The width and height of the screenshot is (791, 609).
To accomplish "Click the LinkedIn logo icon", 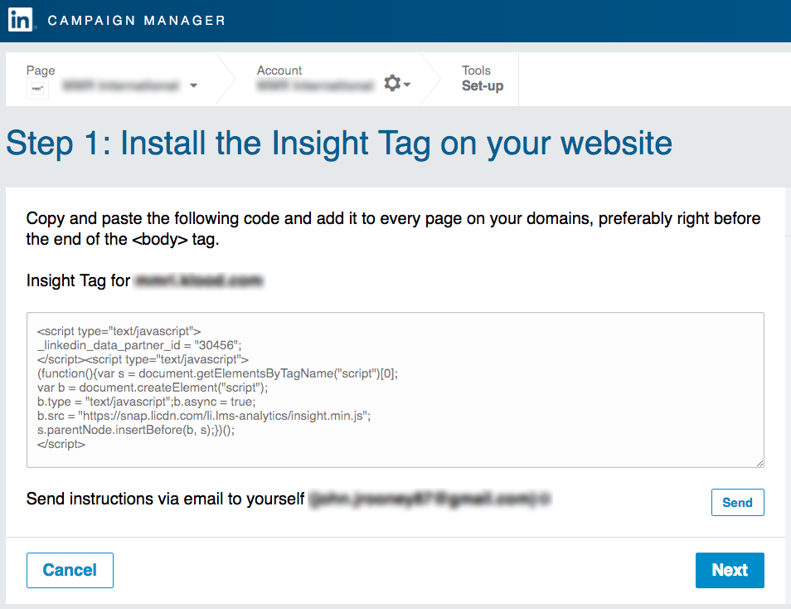I will click(x=21, y=20).
